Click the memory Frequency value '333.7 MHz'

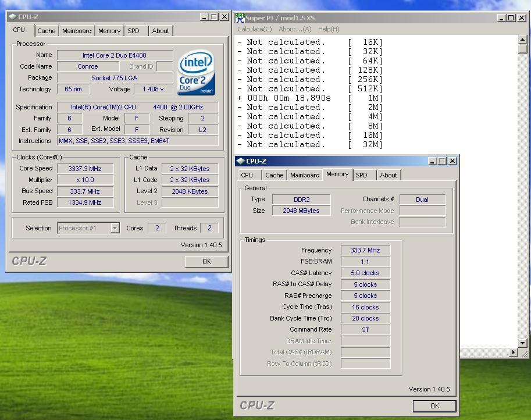pos(365,250)
